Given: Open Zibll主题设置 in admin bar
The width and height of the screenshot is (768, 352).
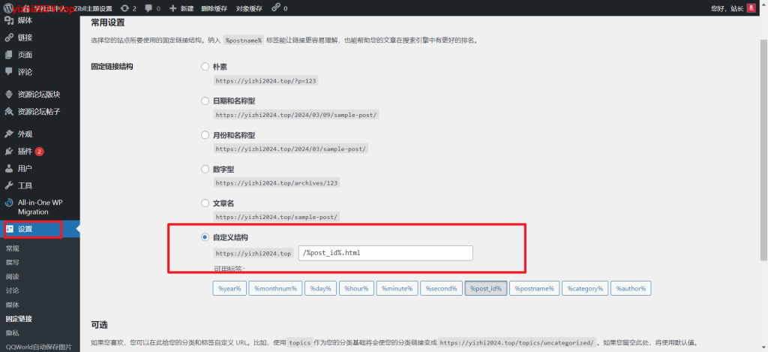Looking at the screenshot, I should [93, 8].
